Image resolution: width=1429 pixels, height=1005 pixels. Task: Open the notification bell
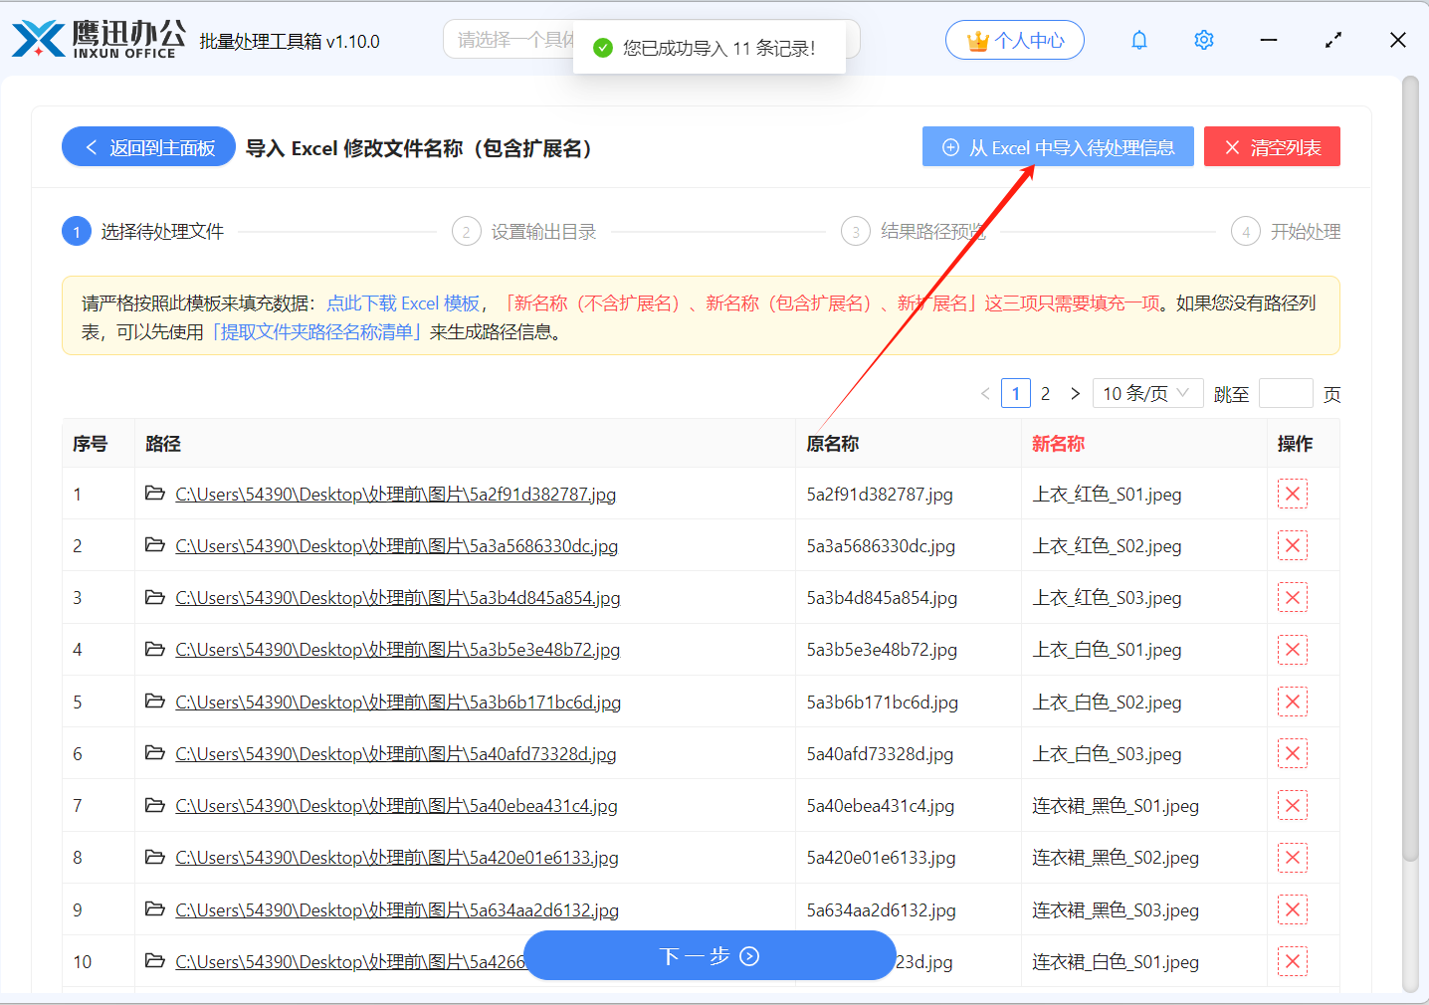click(x=1139, y=41)
